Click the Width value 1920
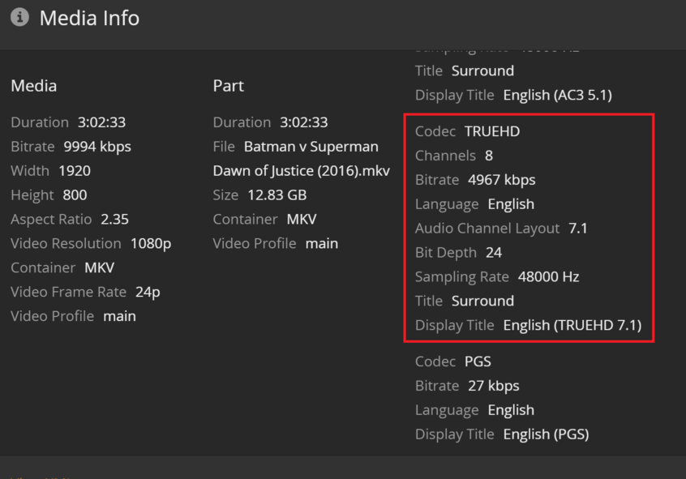 tap(75, 171)
